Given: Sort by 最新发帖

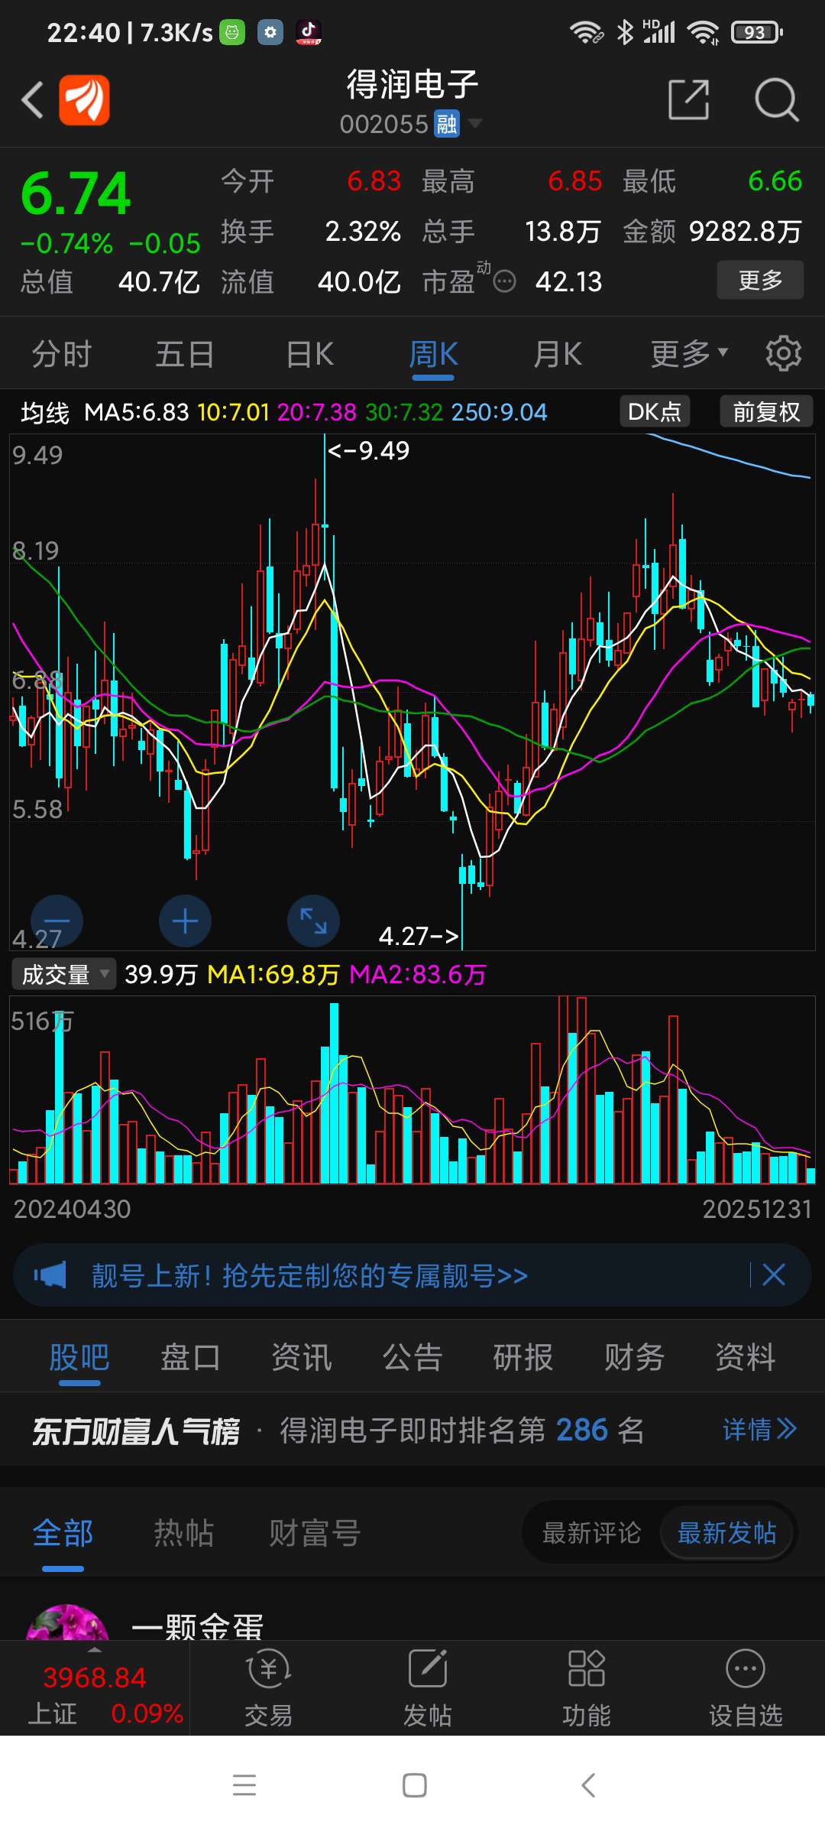Looking at the screenshot, I should (726, 1532).
